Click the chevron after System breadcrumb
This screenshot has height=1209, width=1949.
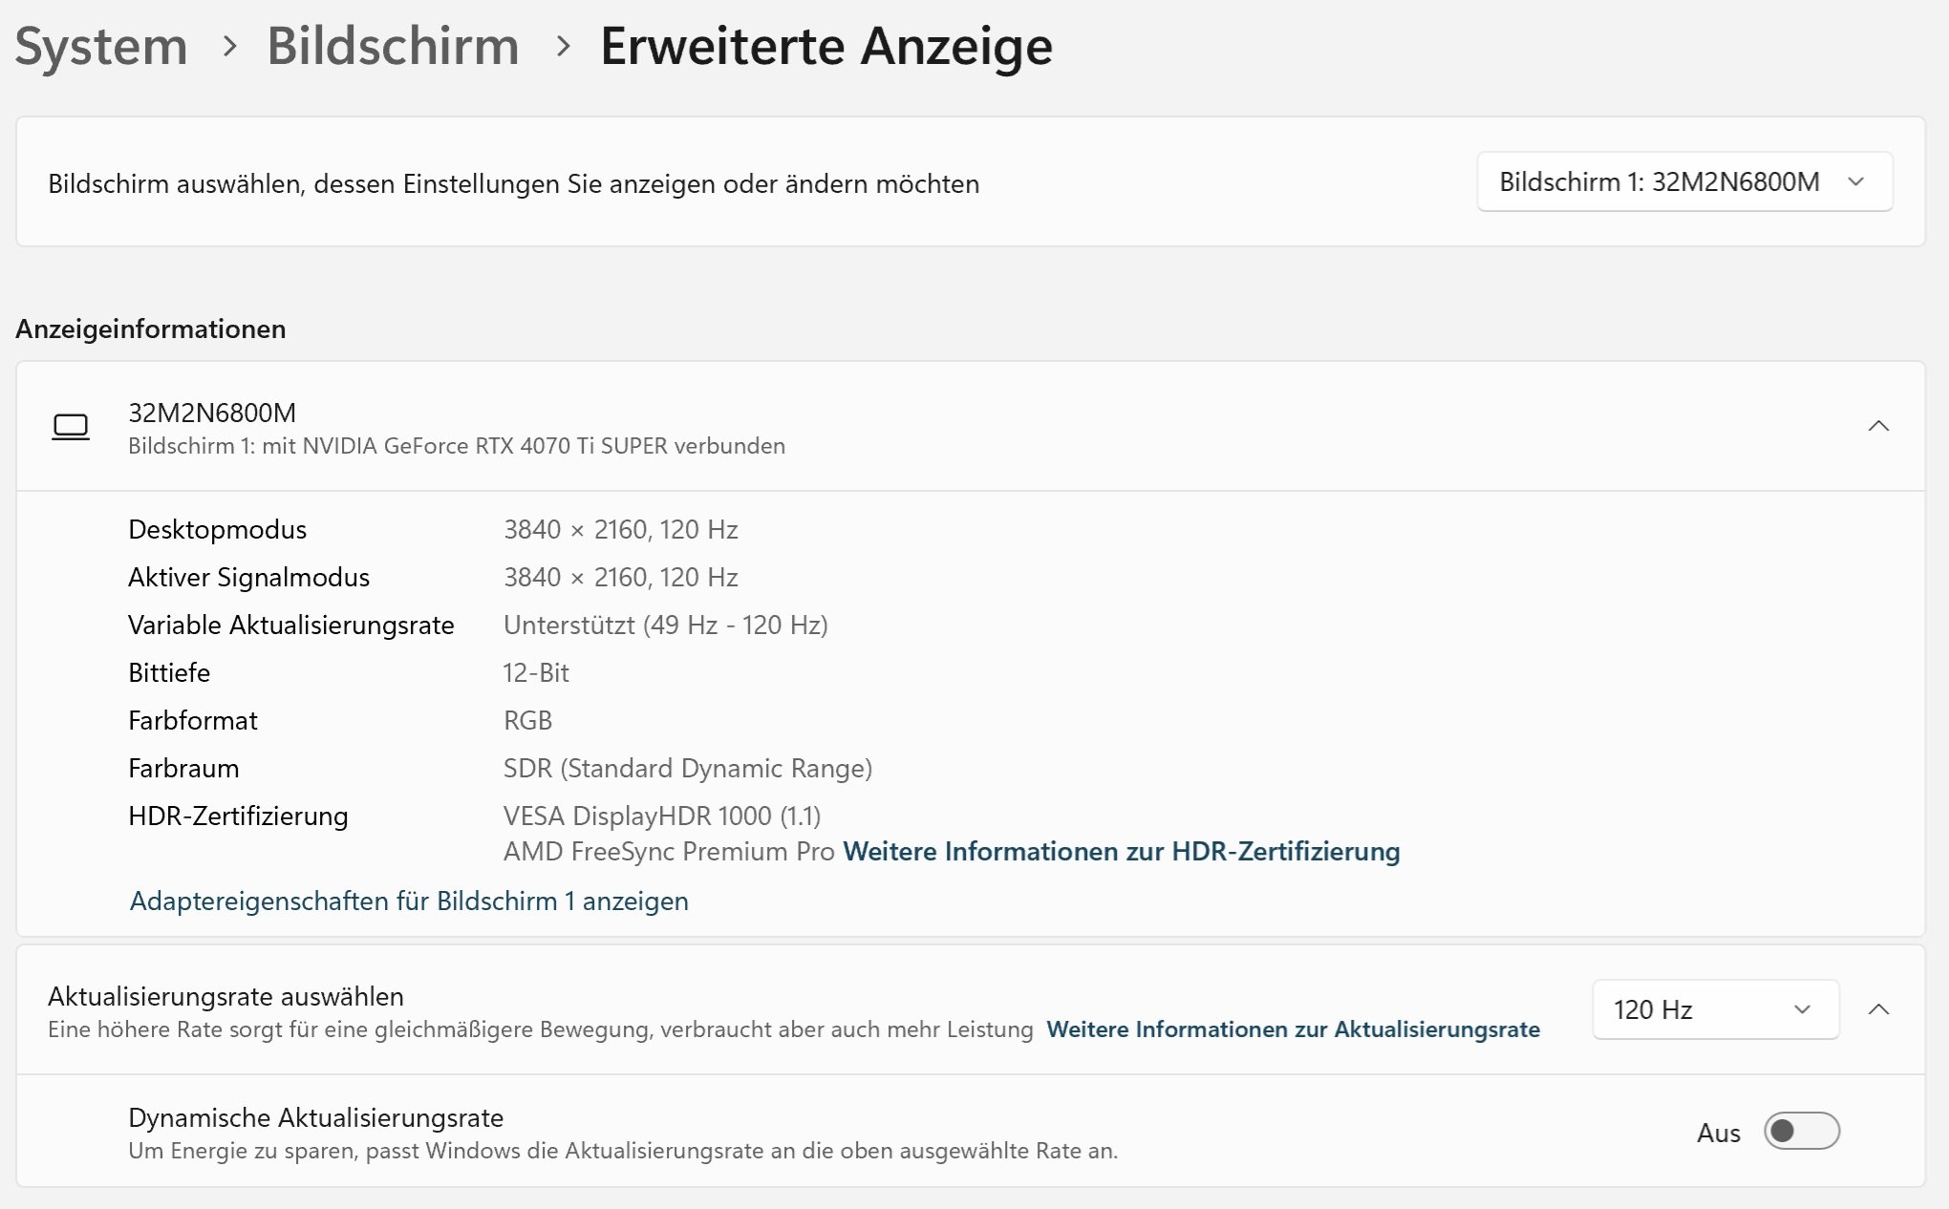(x=229, y=46)
